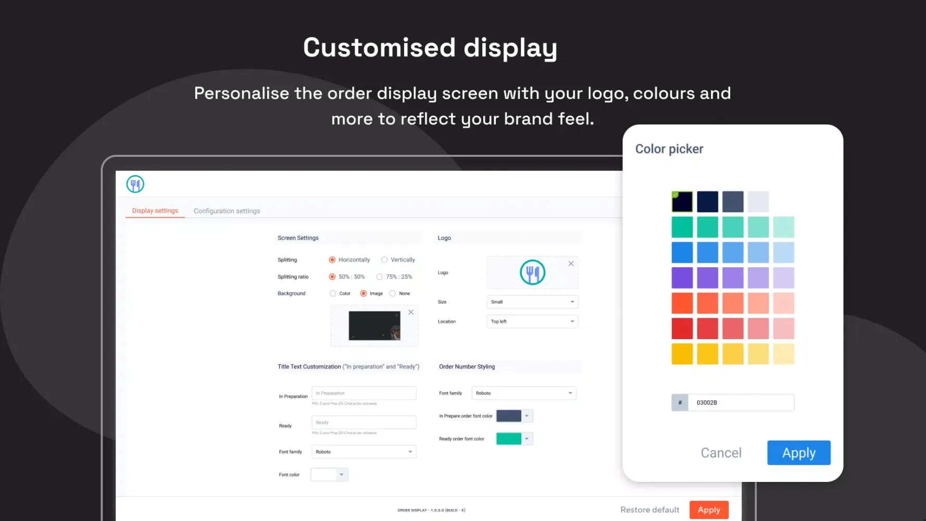Click the Ready title text field
The height and width of the screenshot is (521, 926).
coord(364,423)
